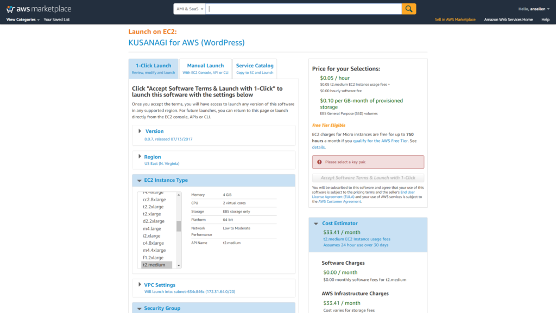Open Your Saved List
Viewport: 556px width, 313px height.
(56, 20)
